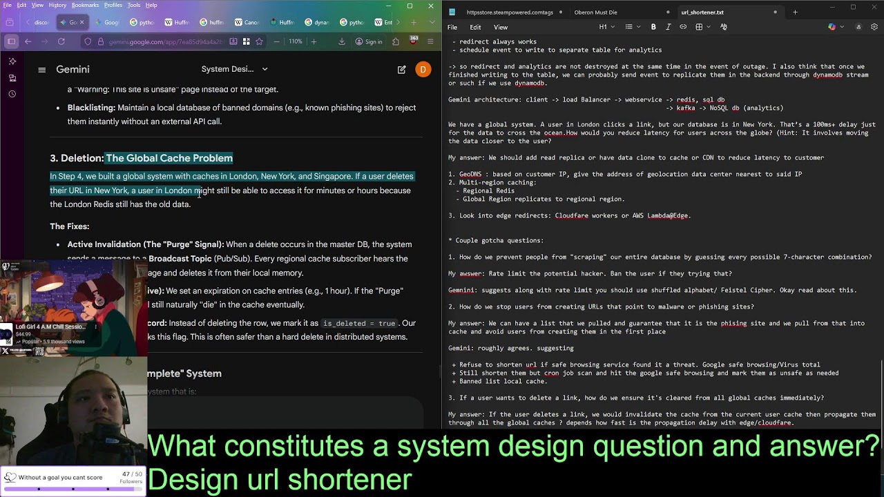Open the browser History menu
The height and width of the screenshot is (497, 884).
tap(57, 5)
